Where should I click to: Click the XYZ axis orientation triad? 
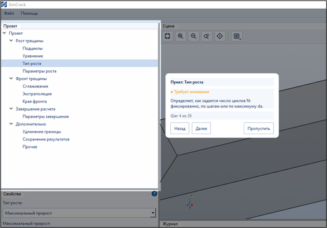click(x=190, y=202)
